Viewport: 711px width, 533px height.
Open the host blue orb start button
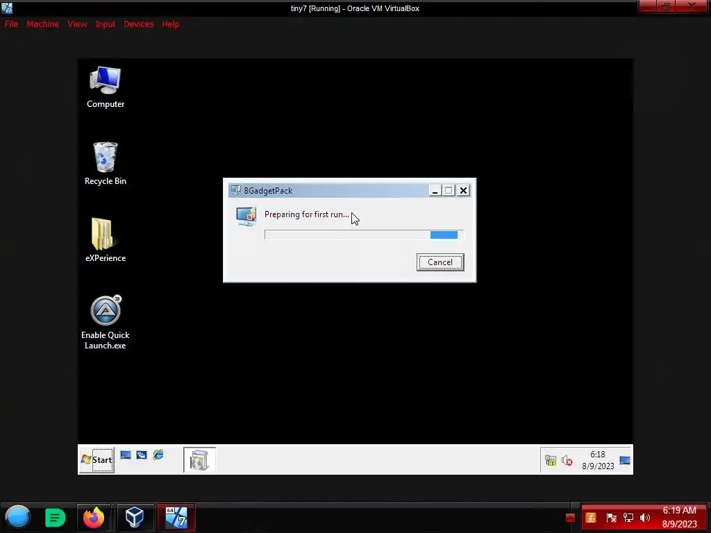[x=18, y=517]
